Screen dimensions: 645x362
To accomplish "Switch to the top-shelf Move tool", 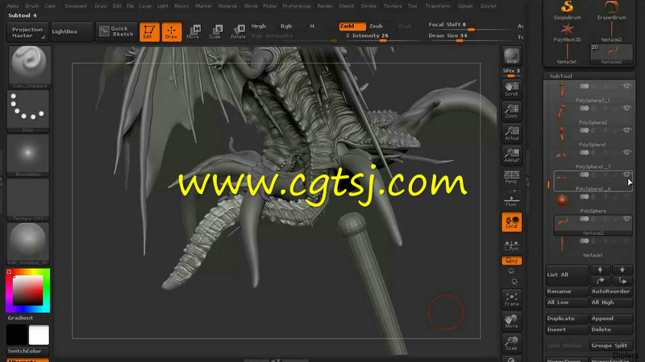I will tap(193, 31).
